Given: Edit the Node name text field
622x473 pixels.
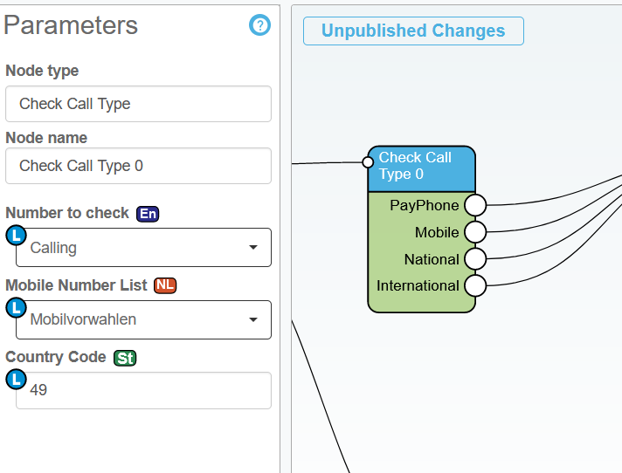Looking at the screenshot, I should 138,166.
